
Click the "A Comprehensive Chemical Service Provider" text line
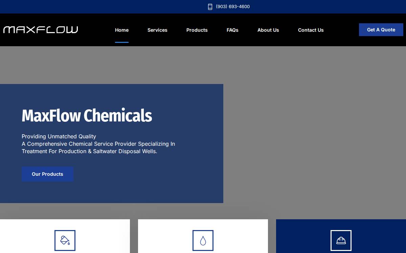(x=98, y=144)
